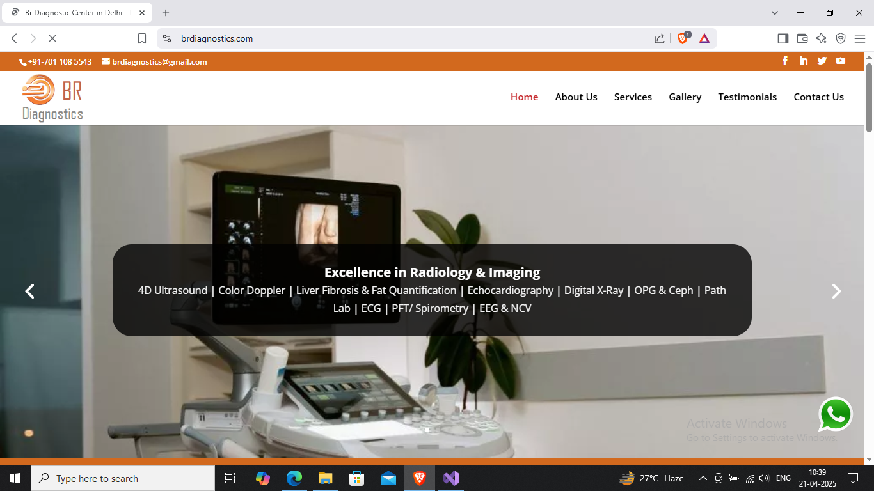Show hidden system tray icons chevron
874x491 pixels.
tap(703, 478)
